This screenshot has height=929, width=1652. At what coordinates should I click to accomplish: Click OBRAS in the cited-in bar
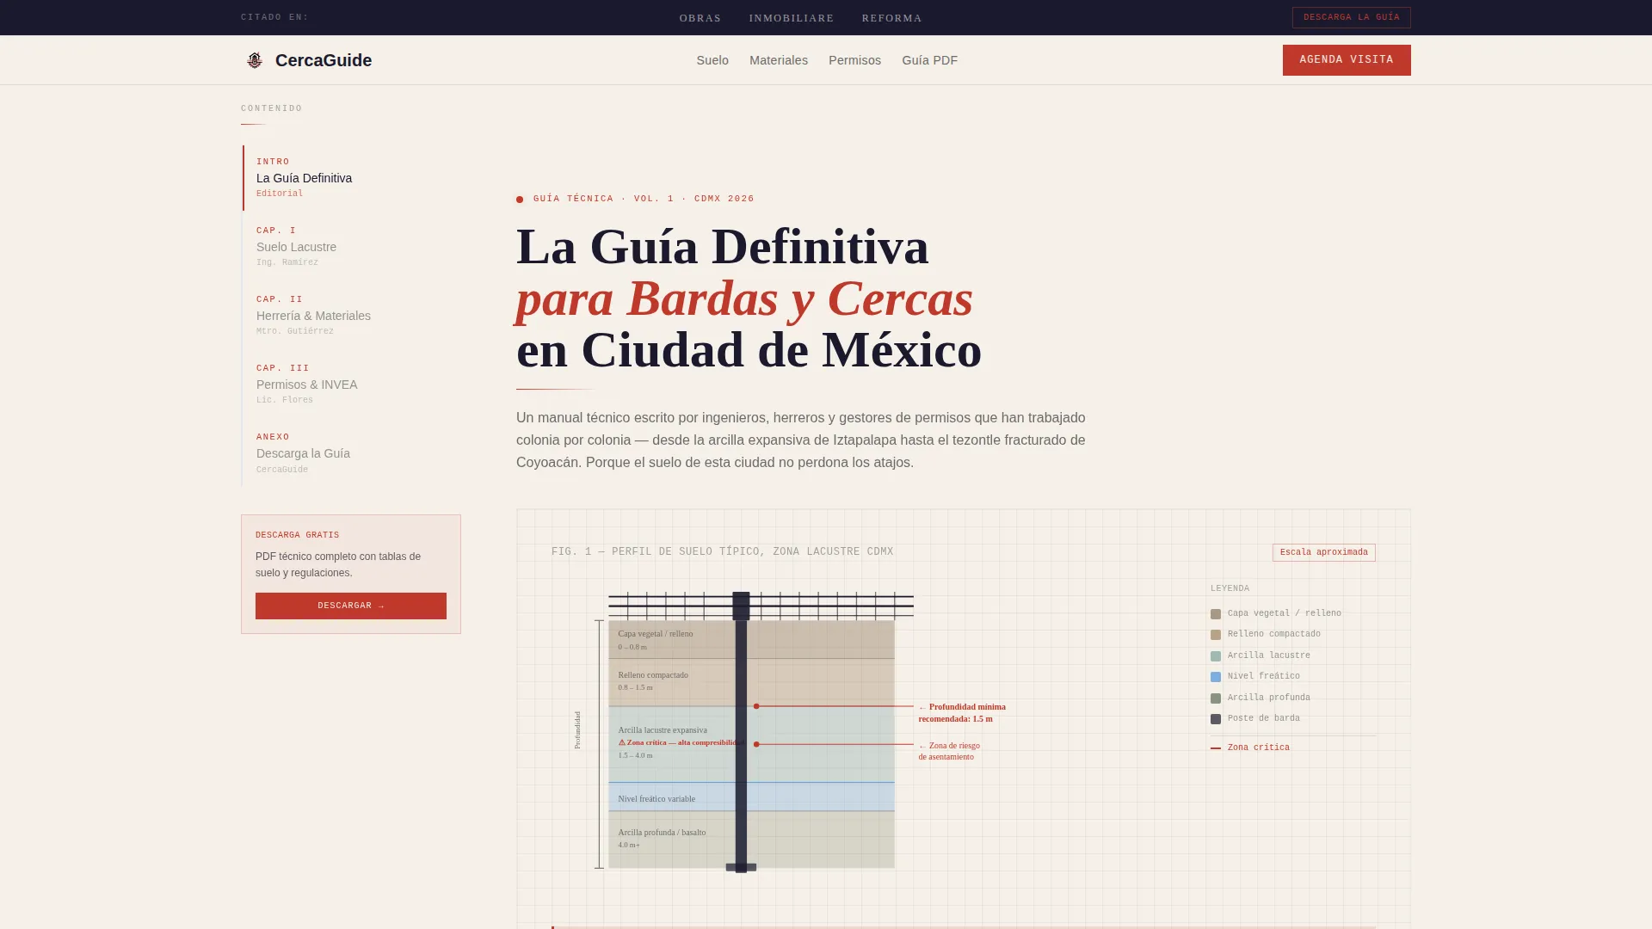pyautogui.click(x=700, y=18)
